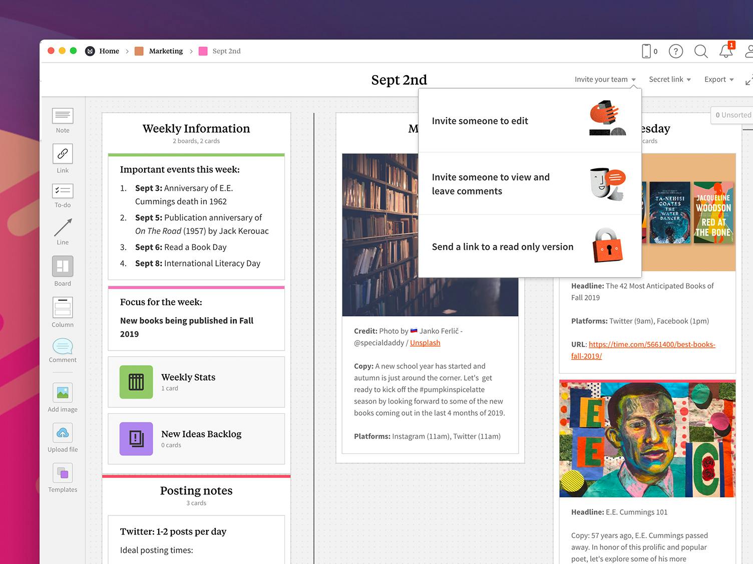The height and width of the screenshot is (564, 753).
Task: Click the search magnifier icon
Action: pyautogui.click(x=701, y=51)
